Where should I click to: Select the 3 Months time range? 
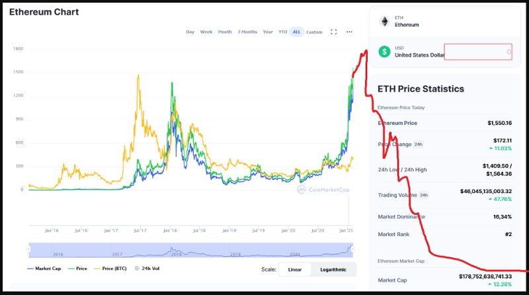[247, 32]
